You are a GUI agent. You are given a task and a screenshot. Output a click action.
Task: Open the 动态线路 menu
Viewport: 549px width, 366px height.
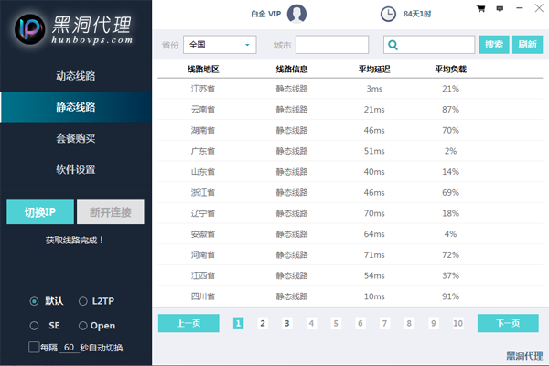click(76, 76)
